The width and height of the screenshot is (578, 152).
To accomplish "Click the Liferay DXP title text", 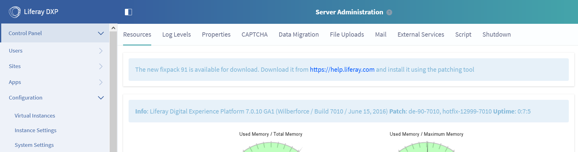I will tap(41, 12).
